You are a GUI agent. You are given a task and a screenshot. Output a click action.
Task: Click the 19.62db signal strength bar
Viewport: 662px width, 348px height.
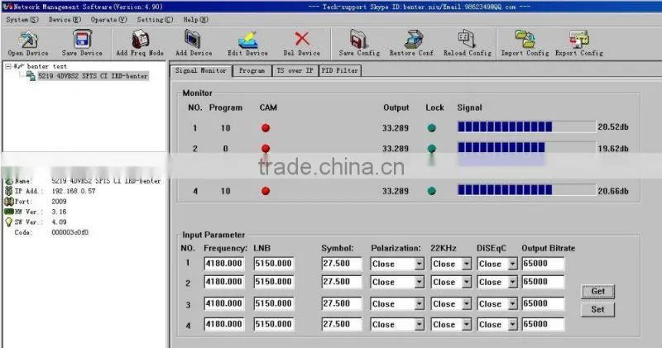526,147
